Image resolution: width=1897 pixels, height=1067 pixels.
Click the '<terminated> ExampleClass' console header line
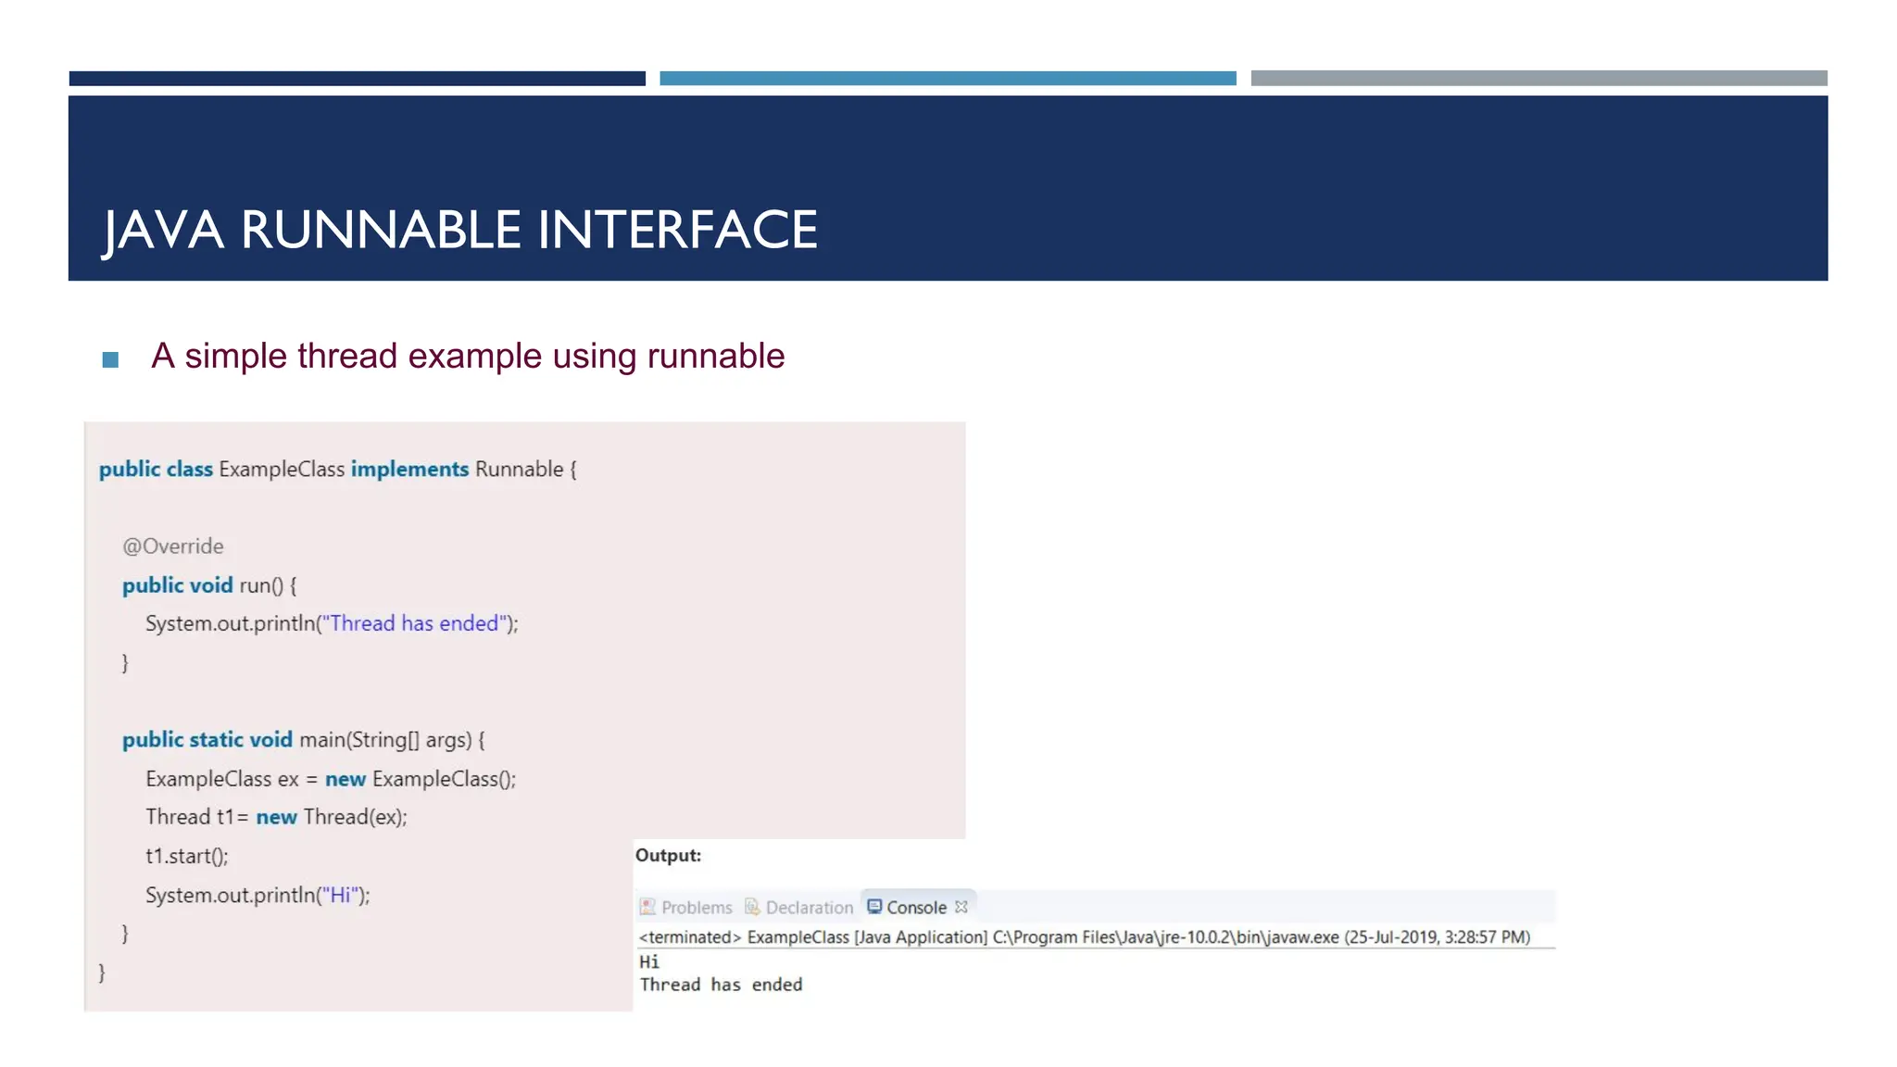pos(1084,937)
